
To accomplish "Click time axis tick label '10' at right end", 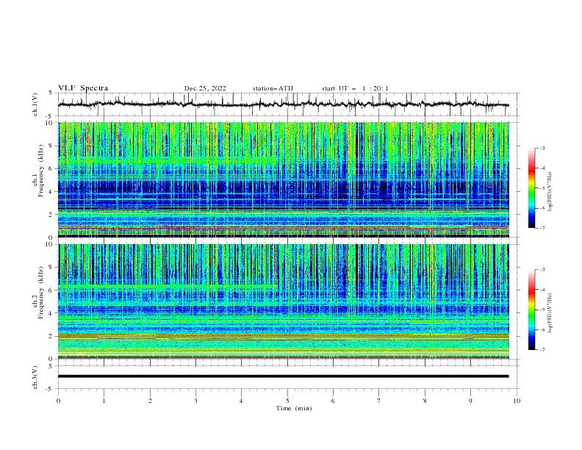I will (517, 401).
